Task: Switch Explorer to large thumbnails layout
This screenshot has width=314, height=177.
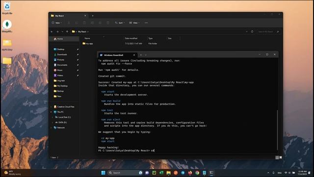Action: click(x=281, y=157)
